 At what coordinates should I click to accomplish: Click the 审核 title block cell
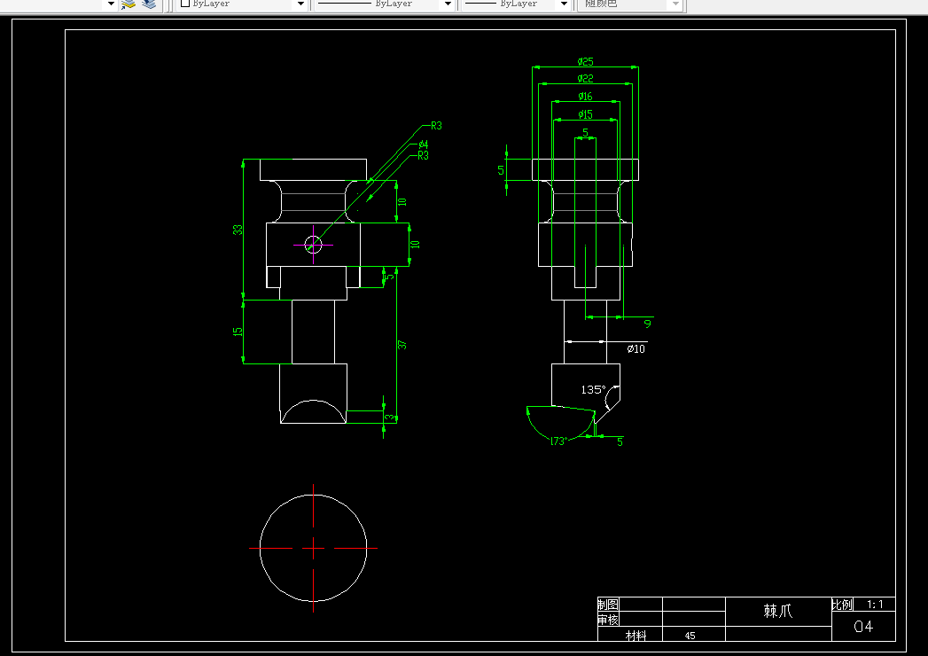click(x=608, y=620)
